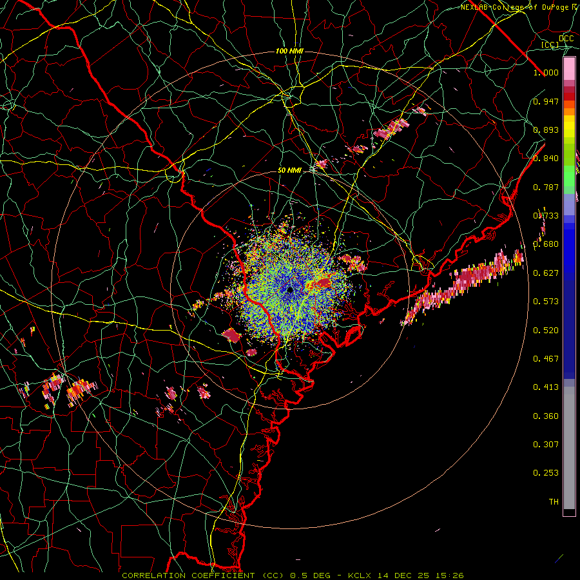This screenshot has height=580, width=580.
Task: Click the 0.360 value on the scale
Action: (x=546, y=416)
